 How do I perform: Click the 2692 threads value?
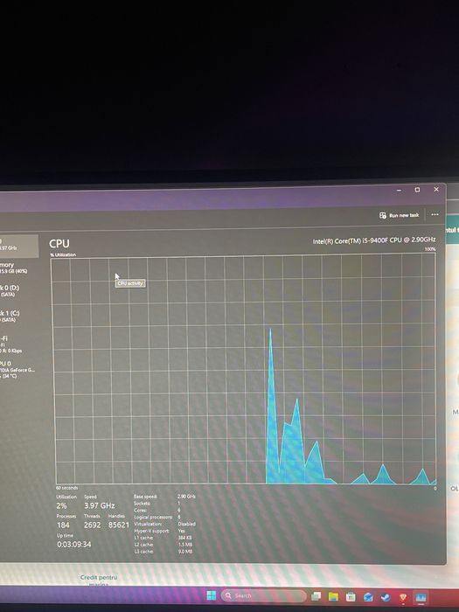[x=93, y=525]
